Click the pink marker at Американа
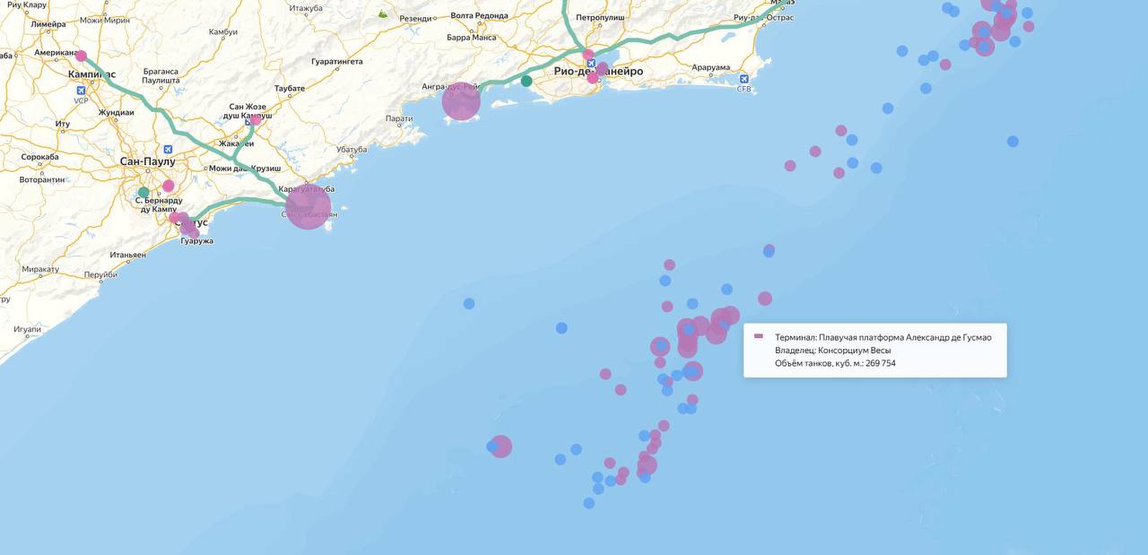The height and width of the screenshot is (555, 1148). click(x=81, y=56)
